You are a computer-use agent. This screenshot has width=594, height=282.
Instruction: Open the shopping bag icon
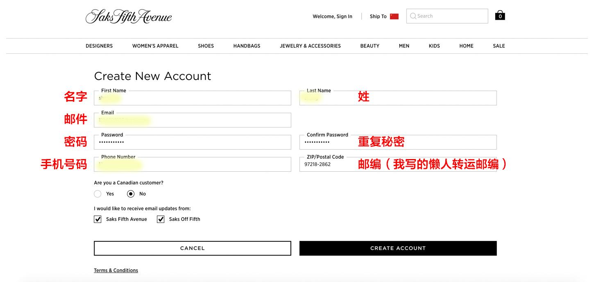click(500, 16)
